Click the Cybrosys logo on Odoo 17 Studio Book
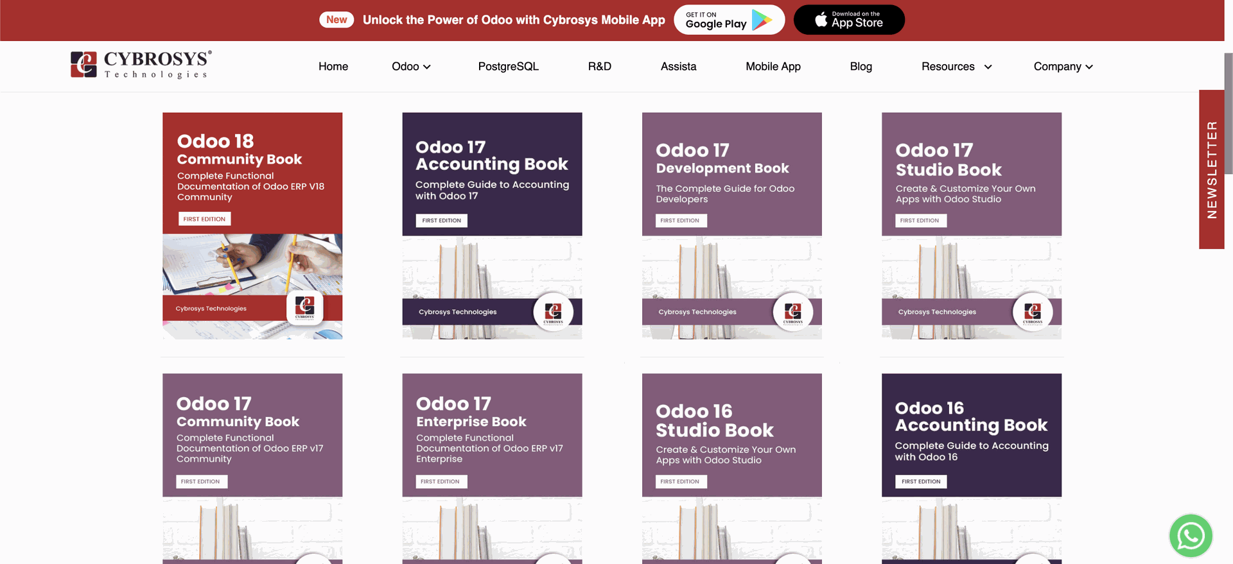 click(x=1033, y=312)
